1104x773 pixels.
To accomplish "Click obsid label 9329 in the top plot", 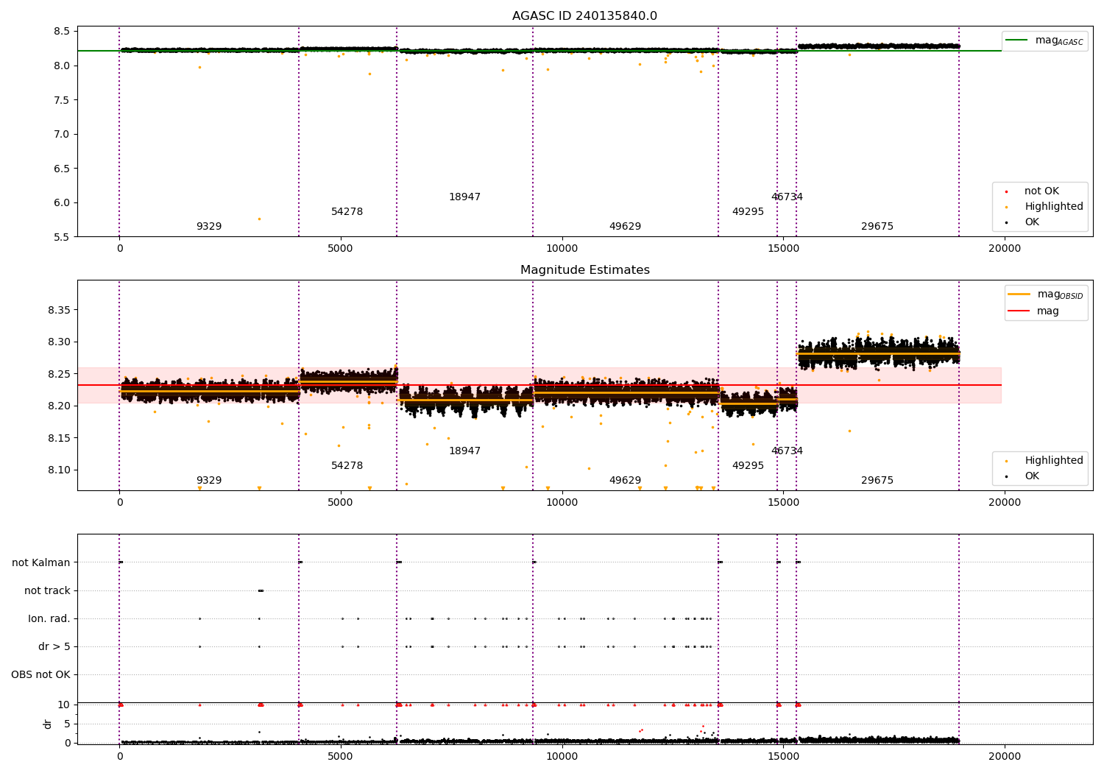I will pyautogui.click(x=209, y=227).
